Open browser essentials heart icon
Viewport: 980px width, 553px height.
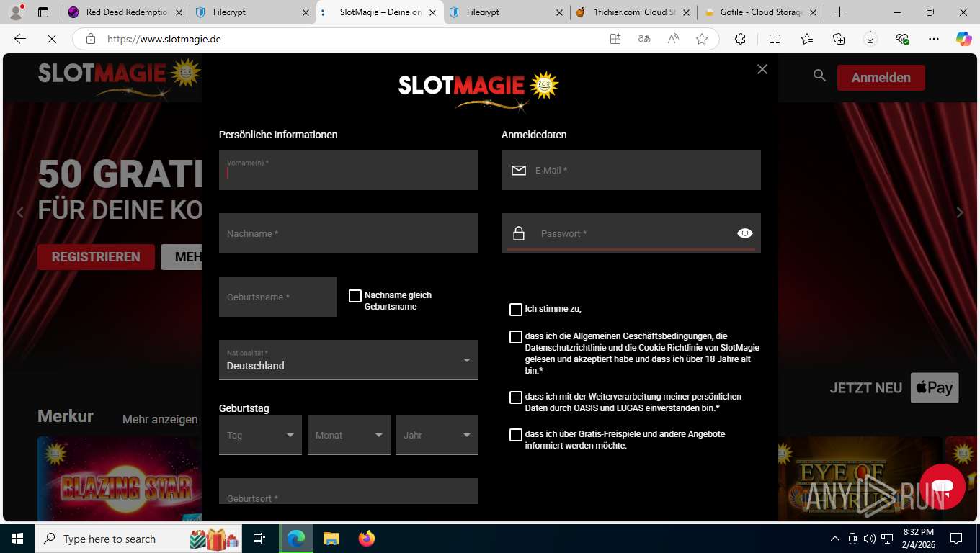[902, 39]
